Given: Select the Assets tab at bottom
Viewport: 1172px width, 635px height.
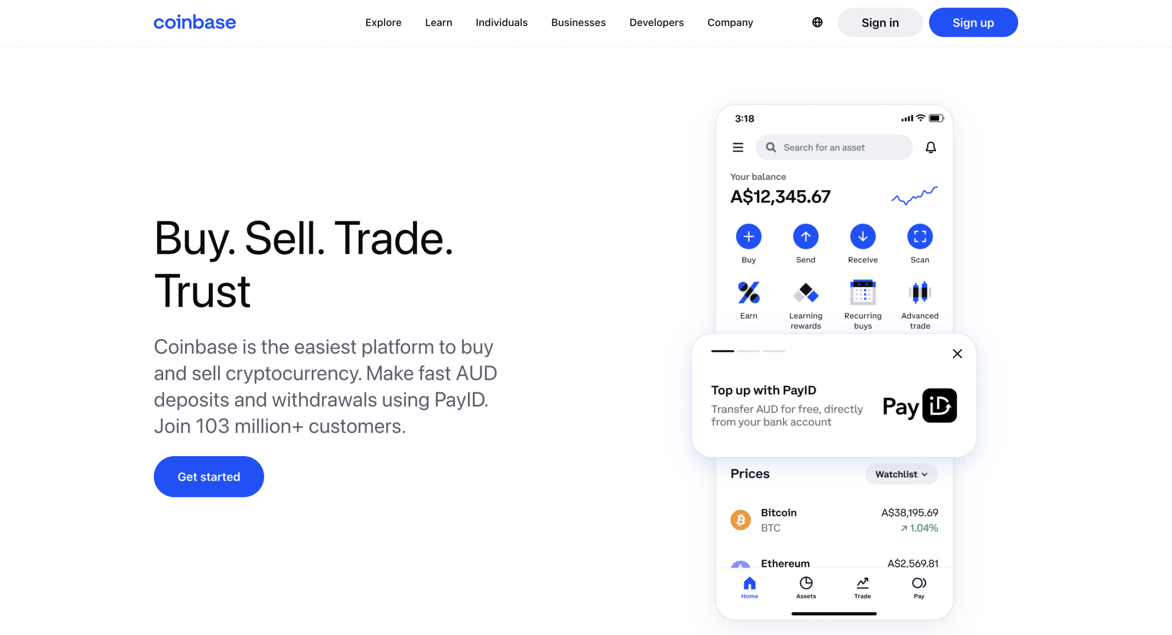Looking at the screenshot, I should 806,587.
